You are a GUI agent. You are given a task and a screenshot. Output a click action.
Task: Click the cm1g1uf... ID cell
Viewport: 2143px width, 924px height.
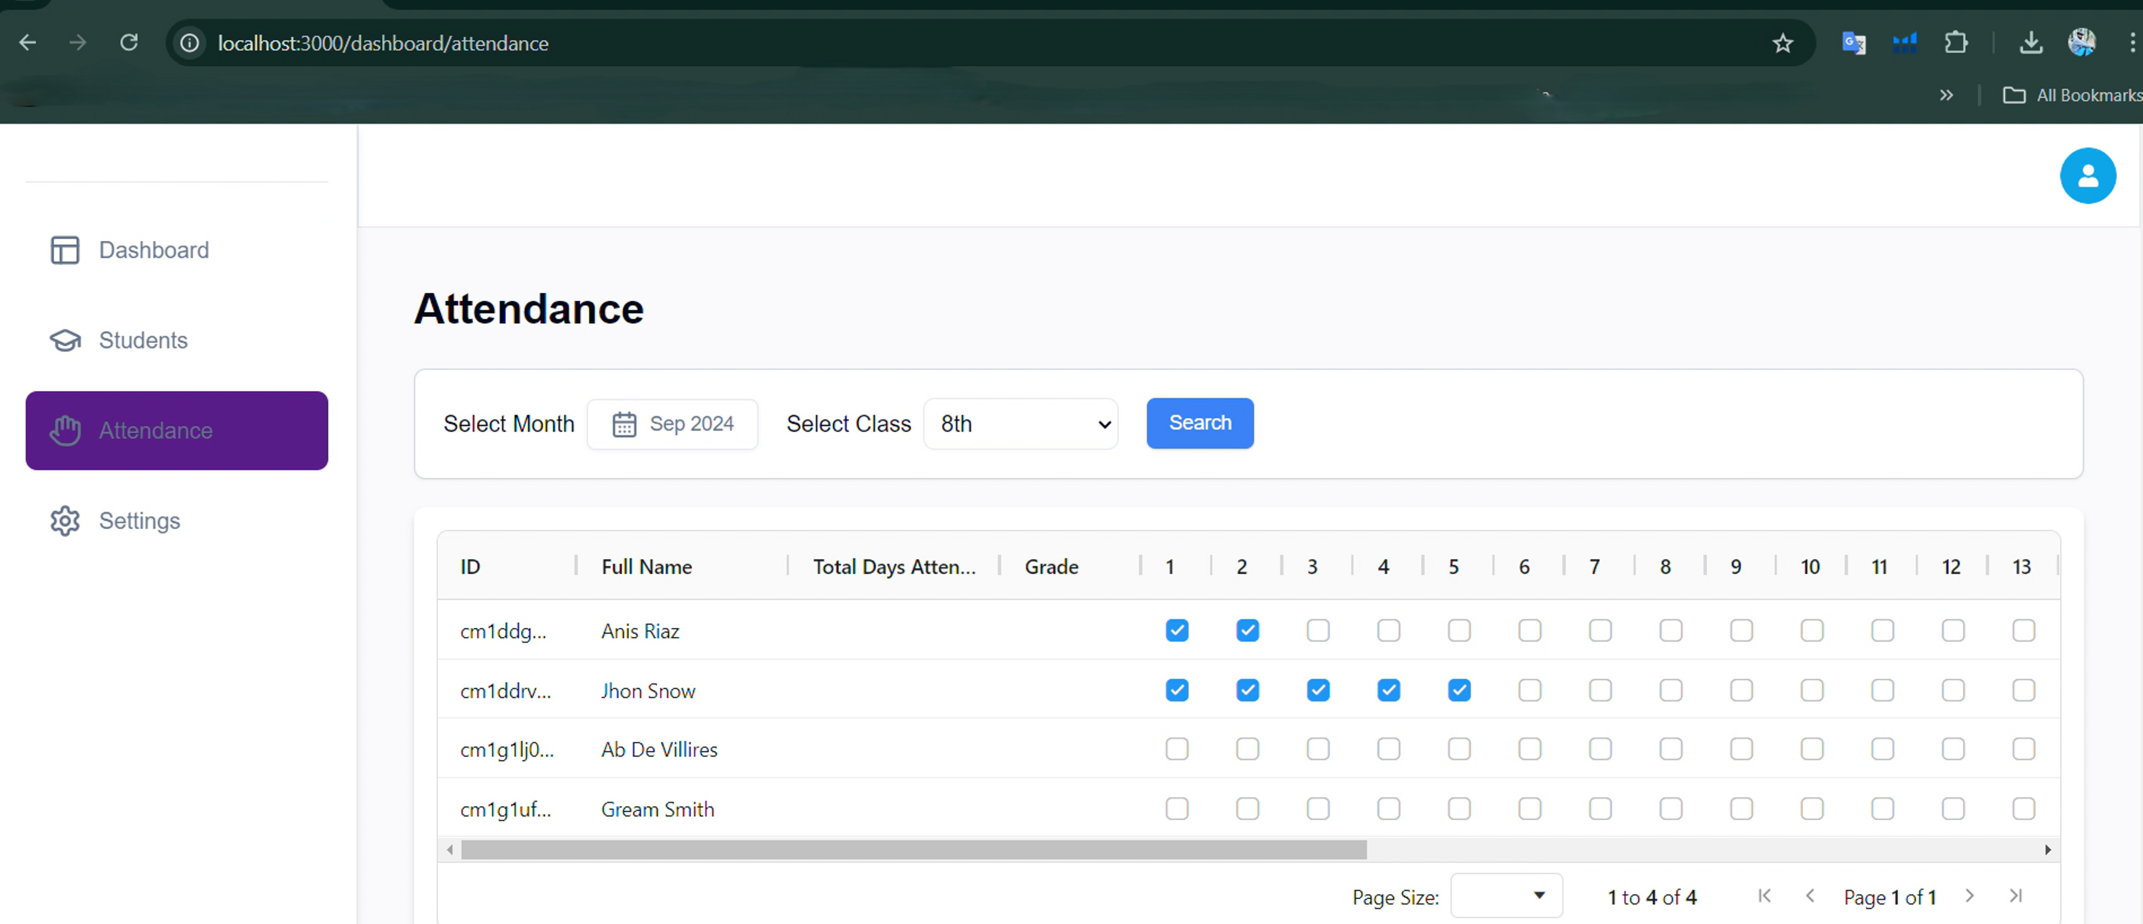[x=506, y=809]
